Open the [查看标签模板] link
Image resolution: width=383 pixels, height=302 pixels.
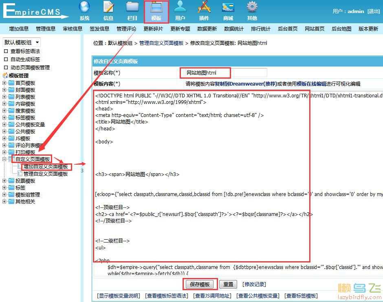(x=301, y=296)
